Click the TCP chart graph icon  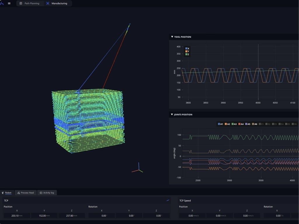click(168, 200)
